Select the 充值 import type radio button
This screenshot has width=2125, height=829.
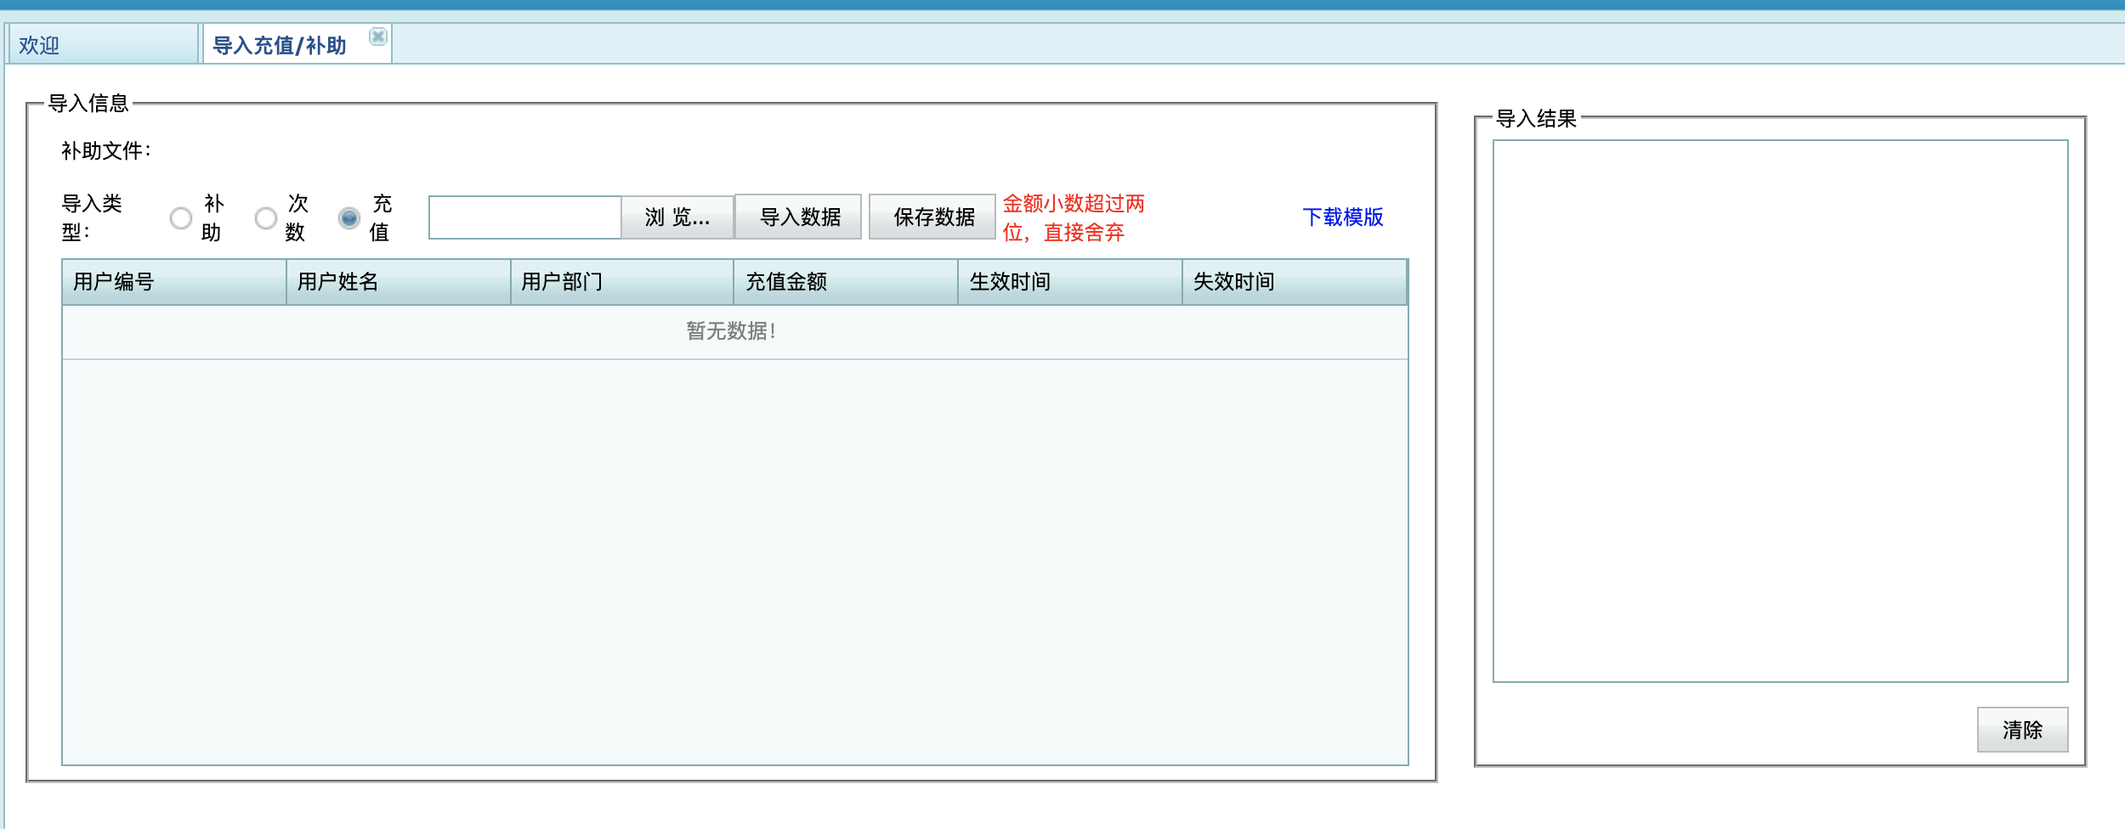click(349, 218)
